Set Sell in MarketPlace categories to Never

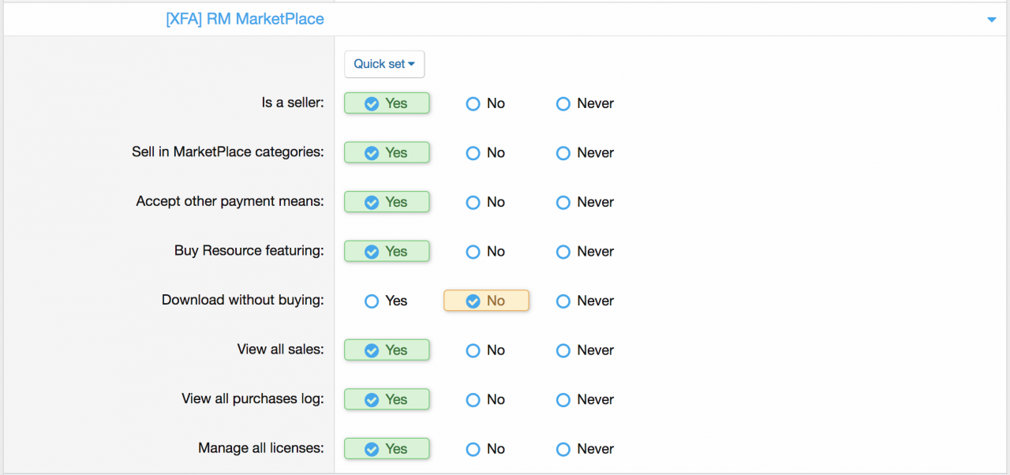tap(563, 153)
